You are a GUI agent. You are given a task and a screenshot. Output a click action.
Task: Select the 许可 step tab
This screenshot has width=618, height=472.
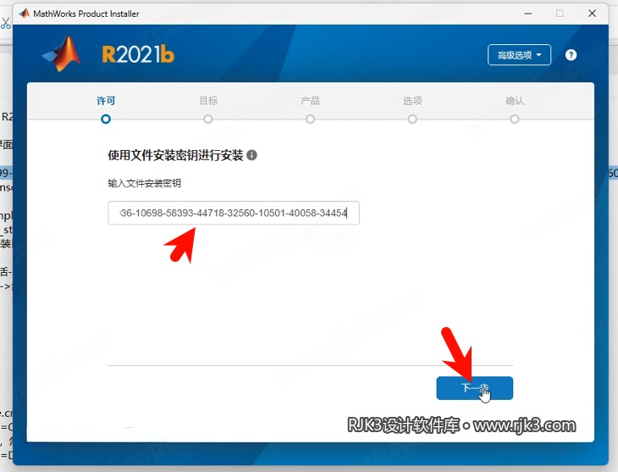tap(106, 101)
